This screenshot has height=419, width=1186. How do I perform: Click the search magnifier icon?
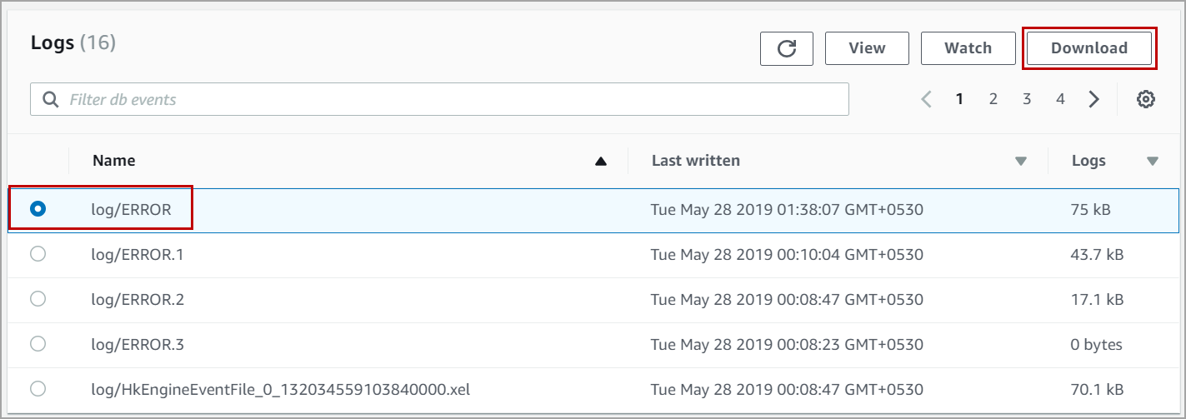(51, 100)
